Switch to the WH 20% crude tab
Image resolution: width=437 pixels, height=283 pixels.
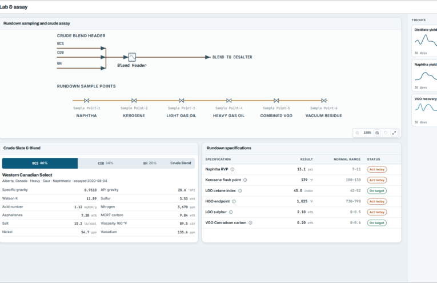pos(150,163)
